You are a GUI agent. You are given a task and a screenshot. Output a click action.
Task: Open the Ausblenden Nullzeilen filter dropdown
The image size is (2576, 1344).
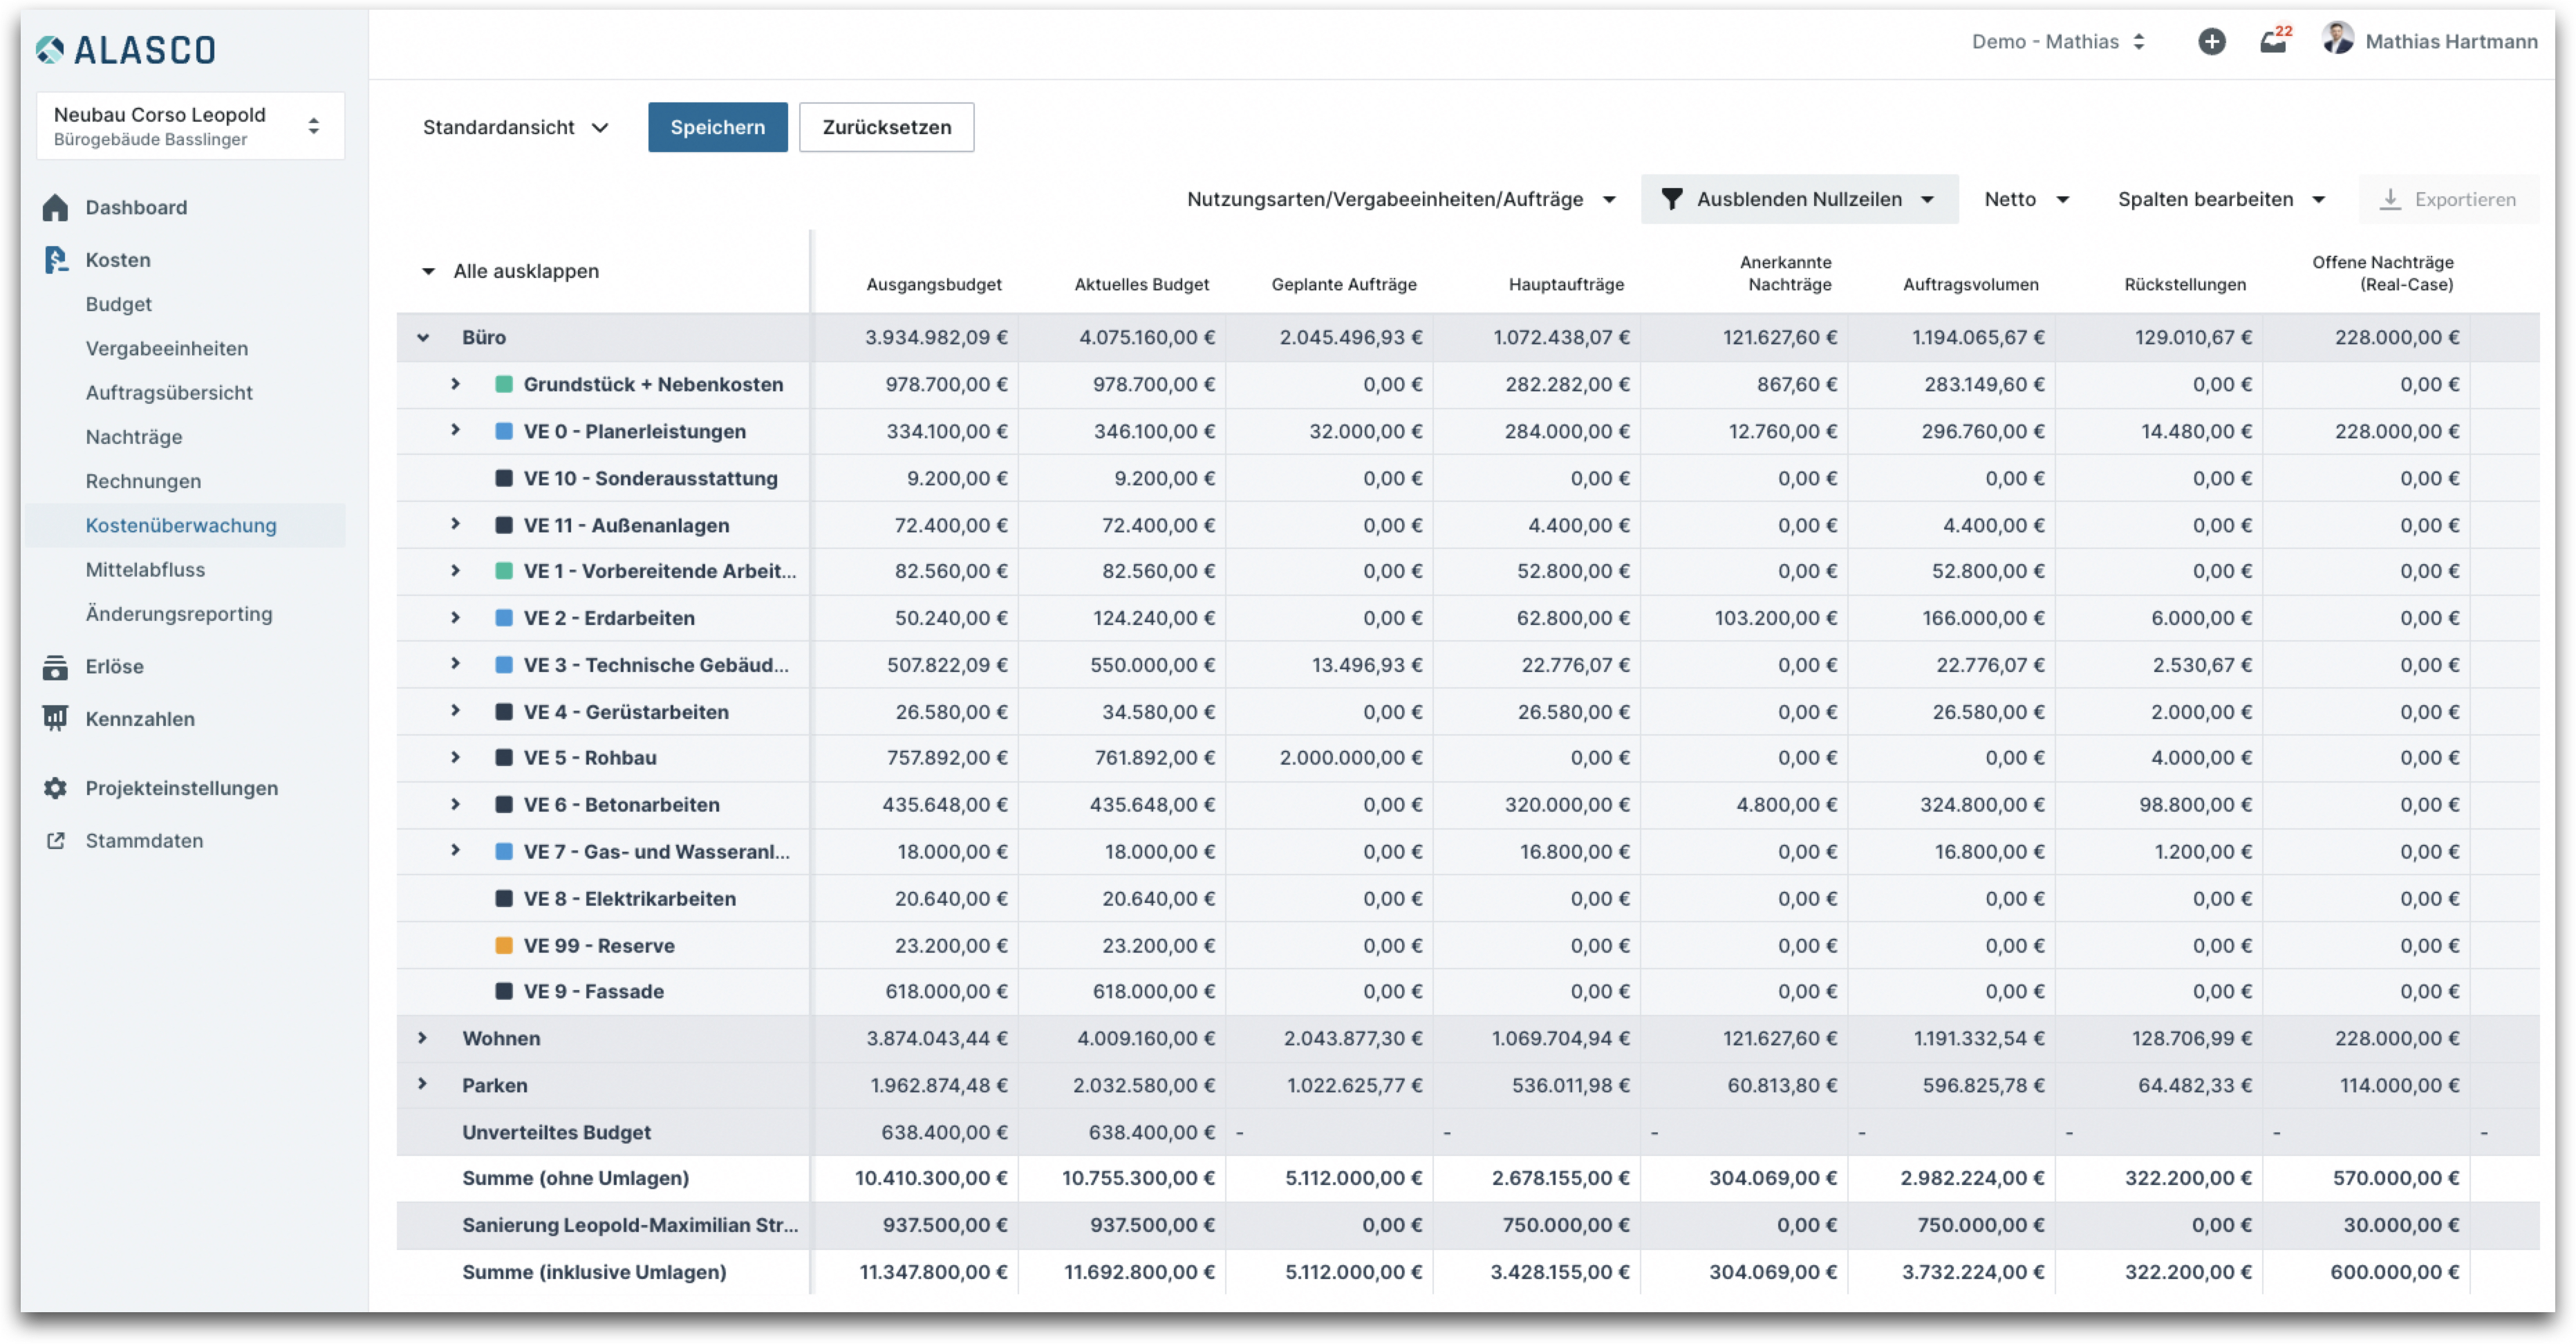(1799, 199)
